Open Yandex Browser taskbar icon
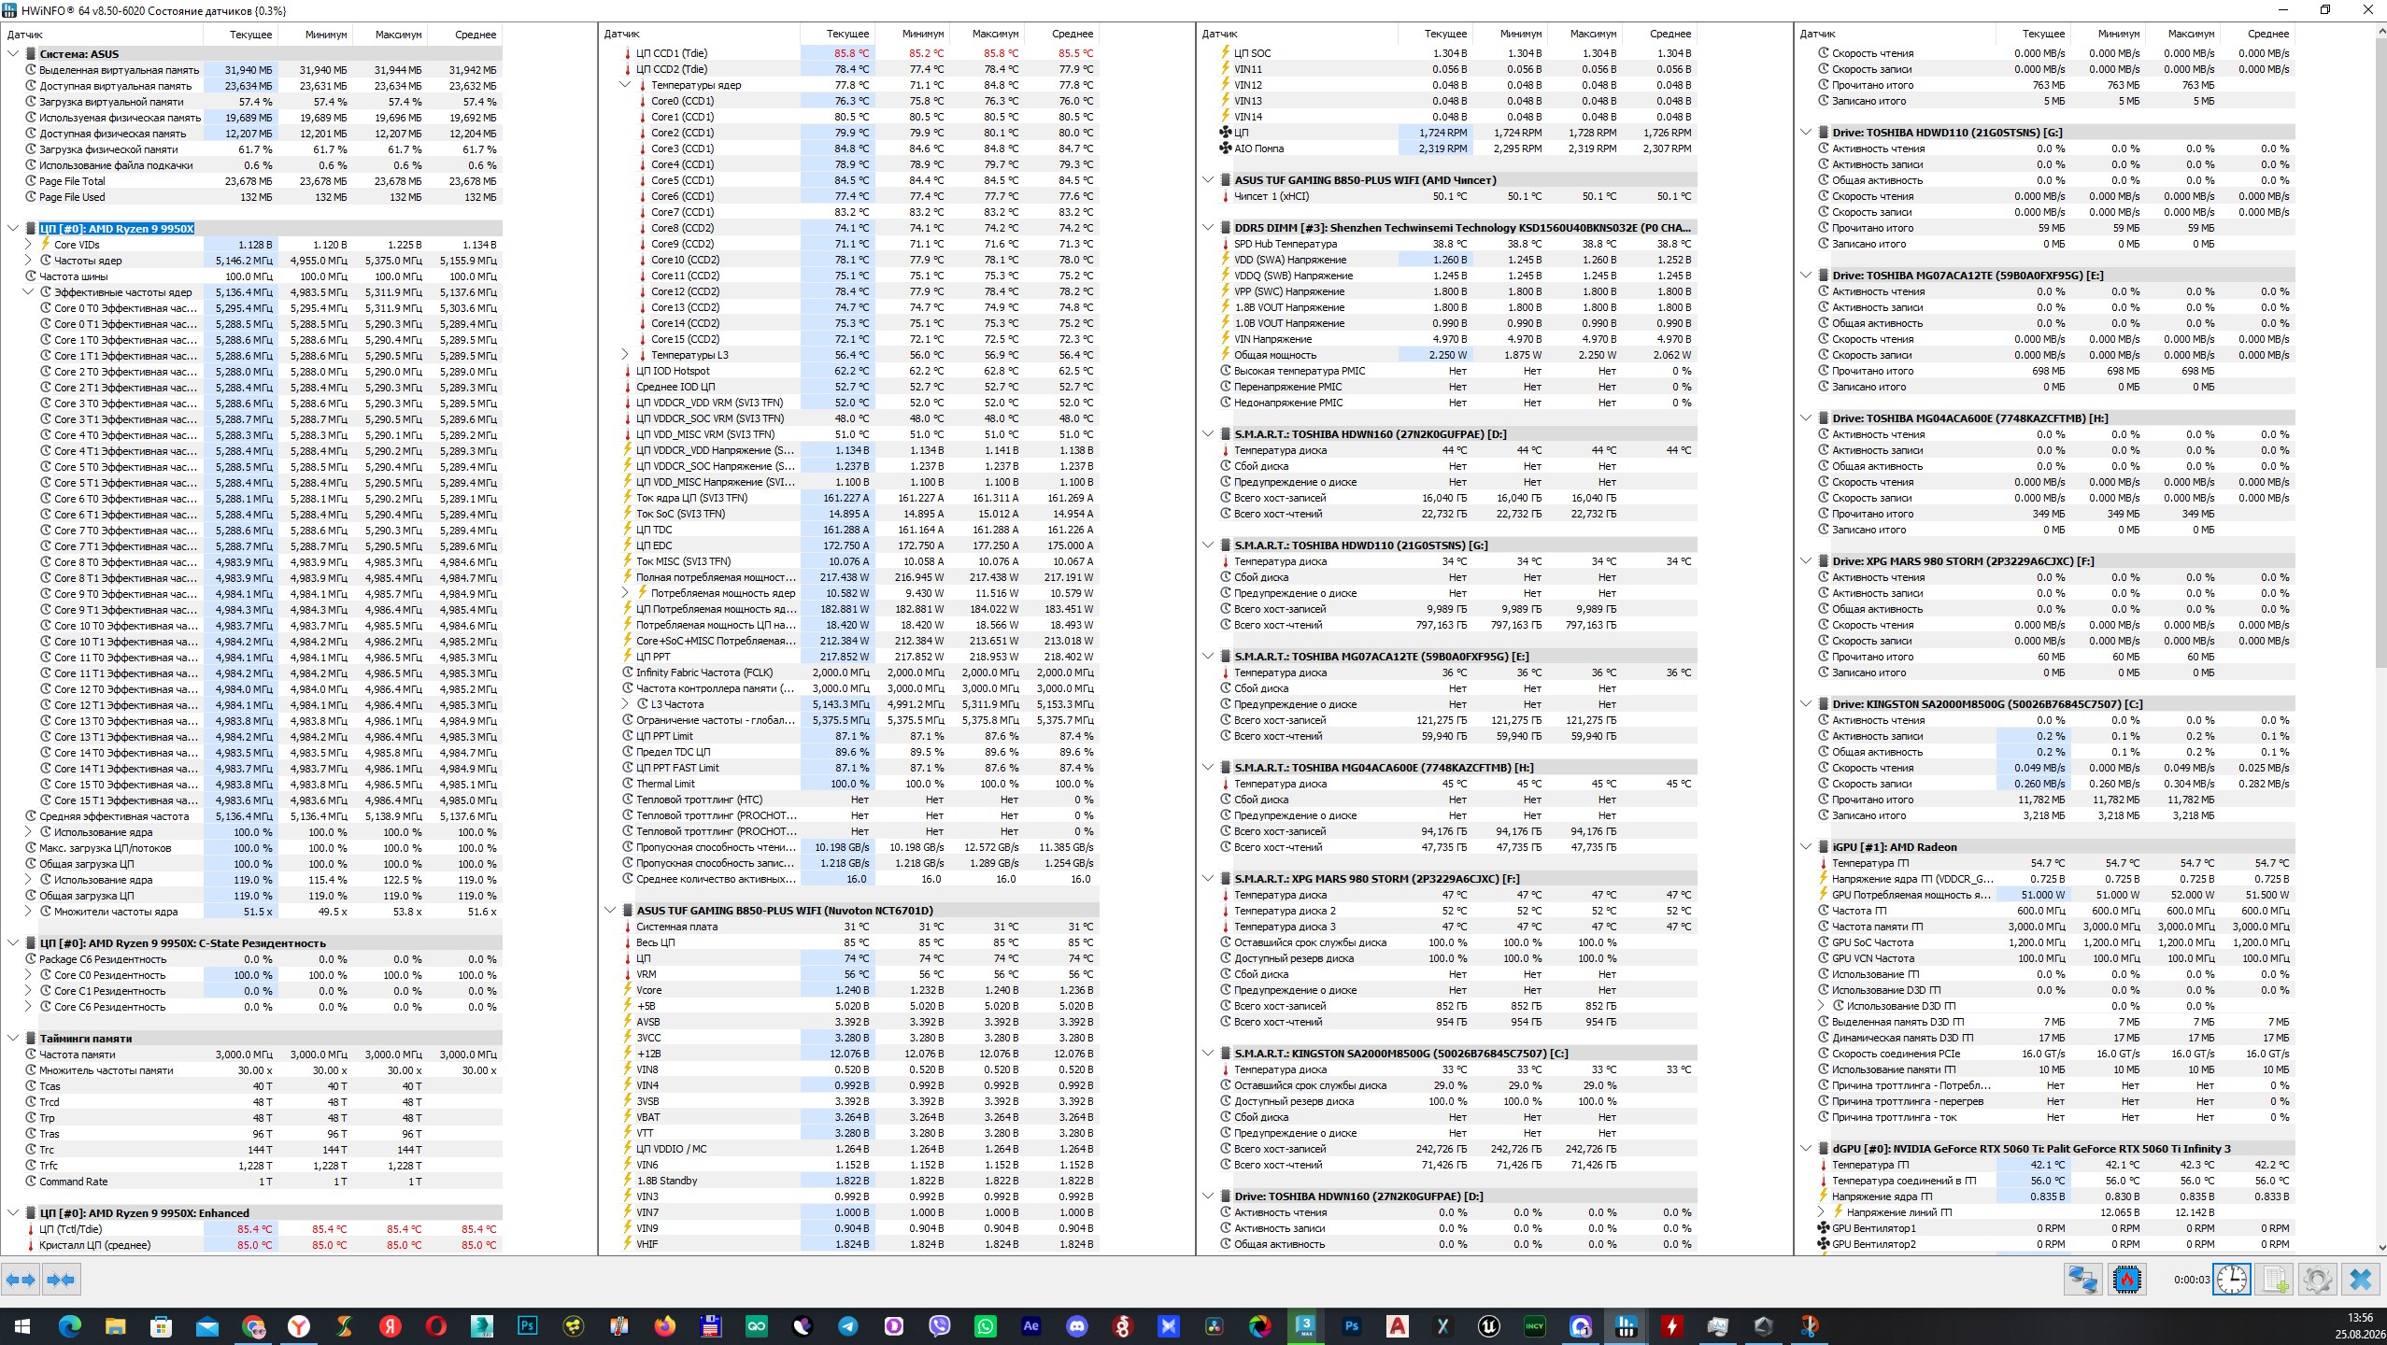 pos(299,1326)
